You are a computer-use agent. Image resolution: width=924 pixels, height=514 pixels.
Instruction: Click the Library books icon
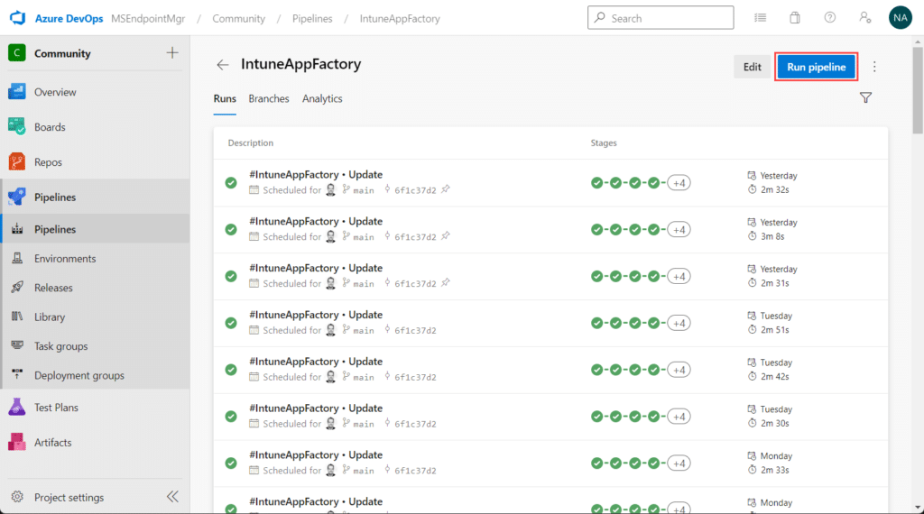(17, 317)
